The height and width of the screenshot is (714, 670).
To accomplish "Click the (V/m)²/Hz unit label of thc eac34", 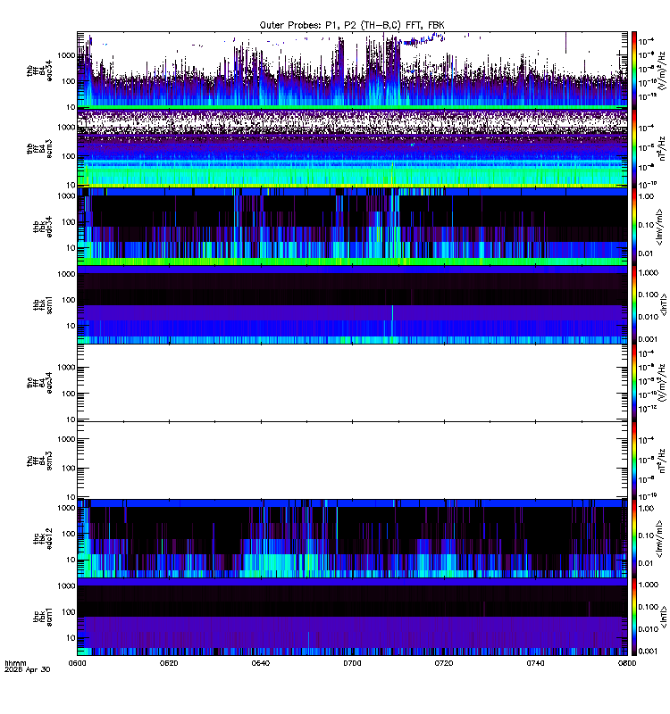I will coord(662,383).
